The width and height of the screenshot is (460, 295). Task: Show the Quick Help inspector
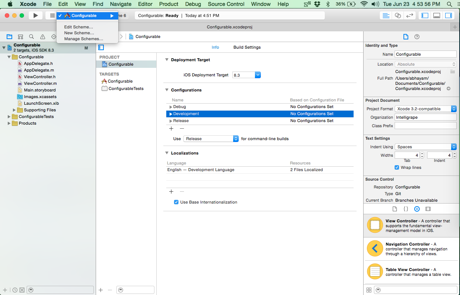417,37
